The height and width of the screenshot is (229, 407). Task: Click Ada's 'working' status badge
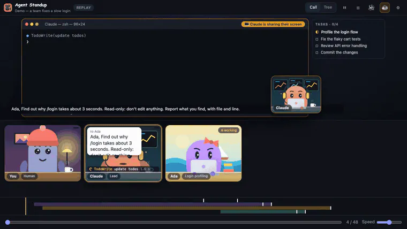point(229,130)
